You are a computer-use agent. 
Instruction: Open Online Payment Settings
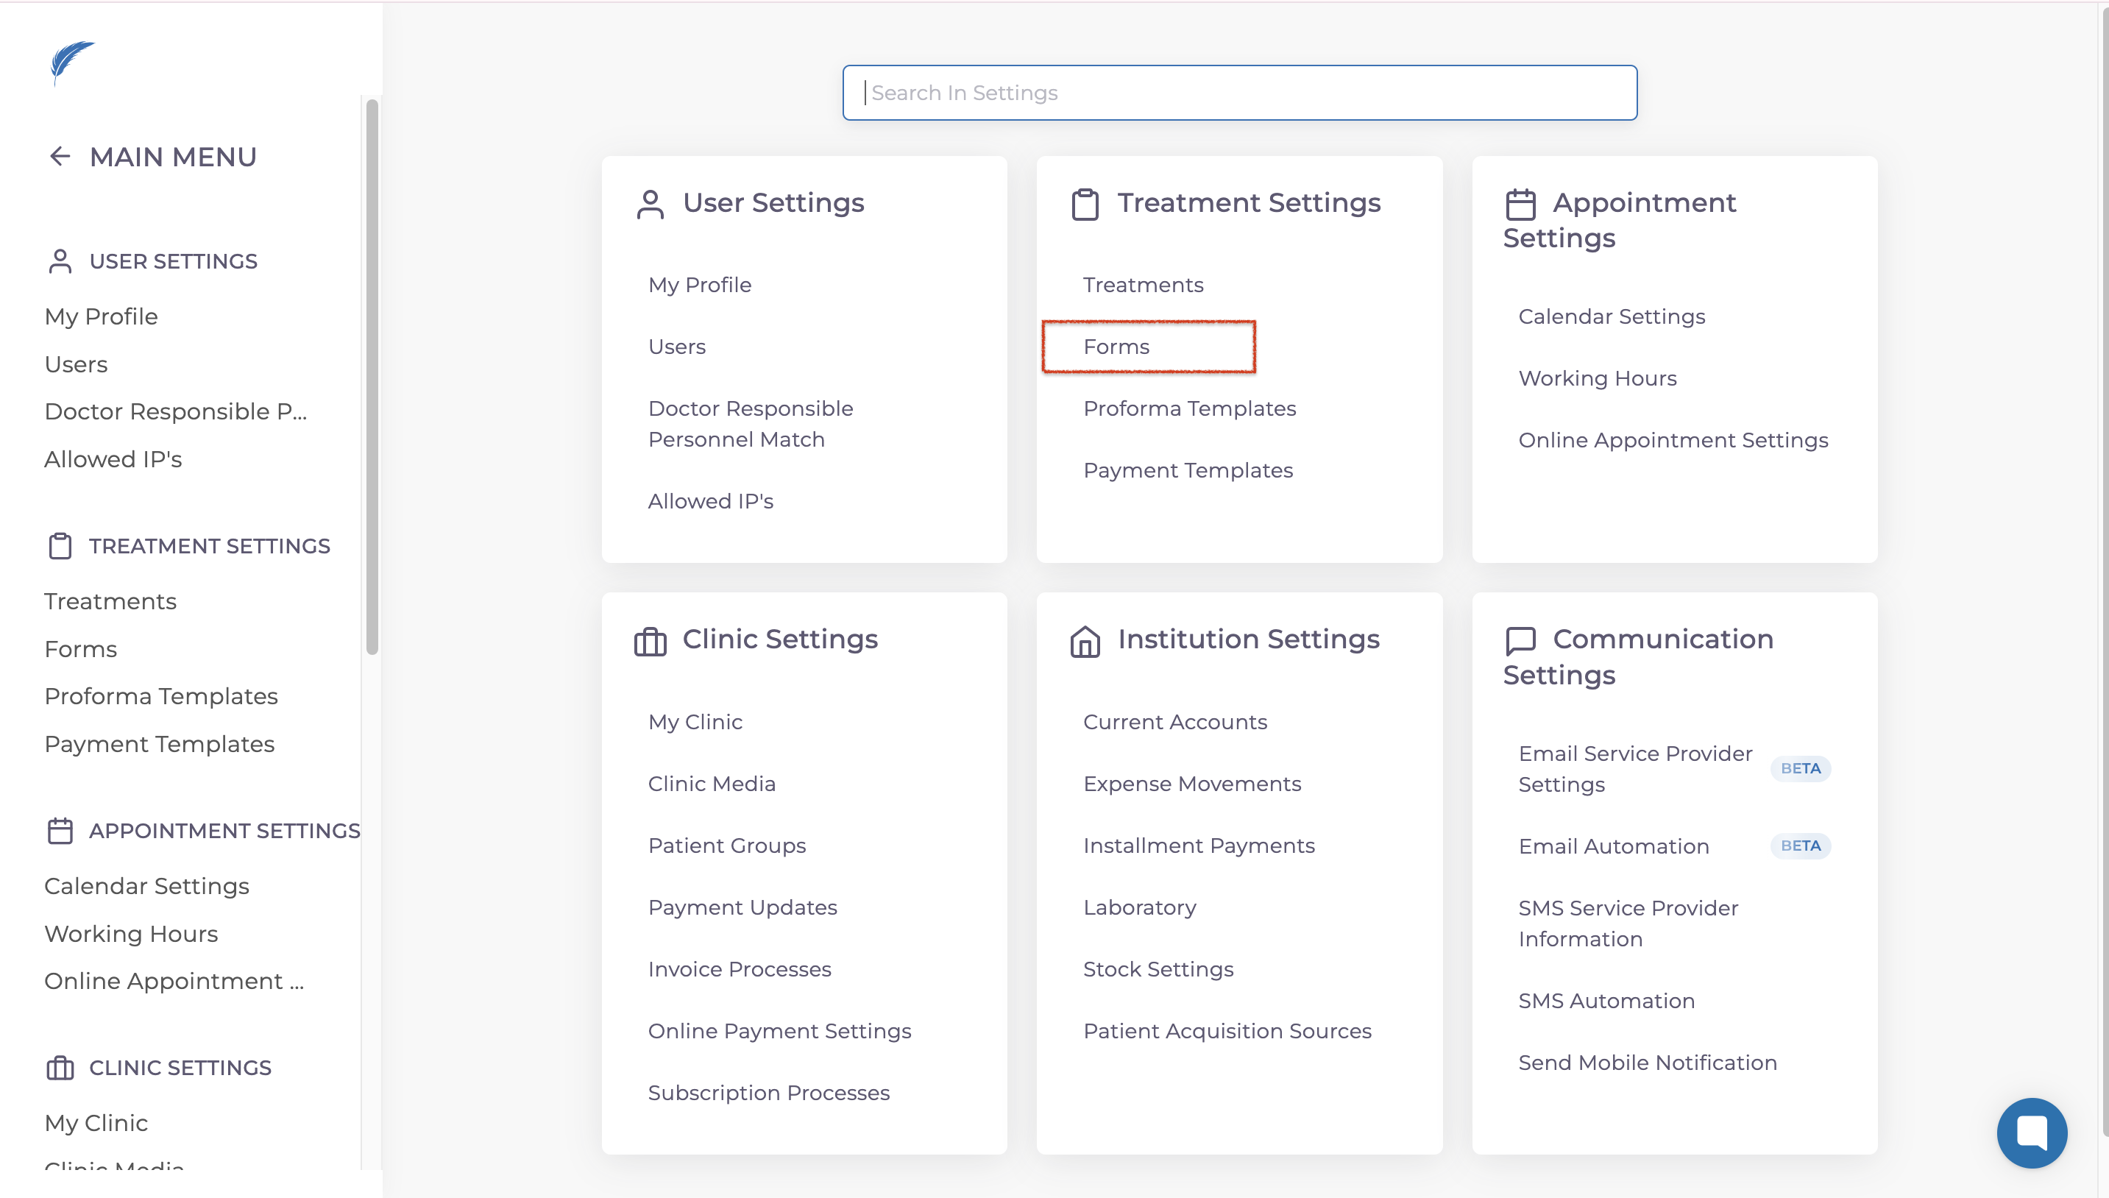tap(779, 1031)
